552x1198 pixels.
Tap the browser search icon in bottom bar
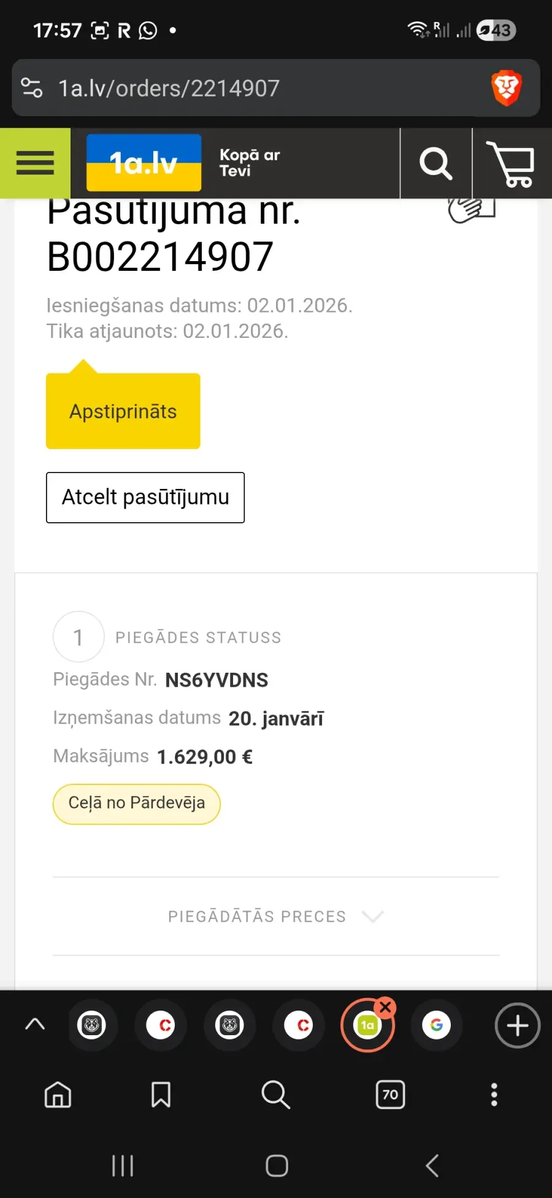coord(275,1094)
